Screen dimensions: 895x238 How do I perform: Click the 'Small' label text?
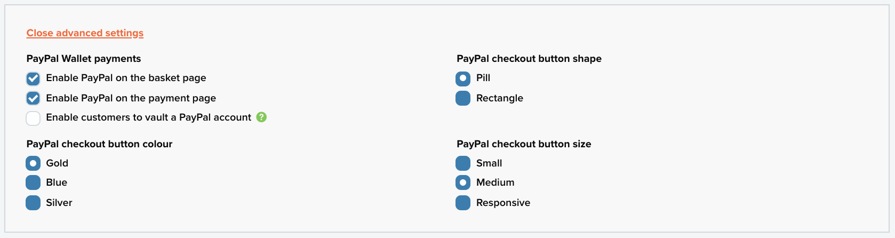(489, 163)
